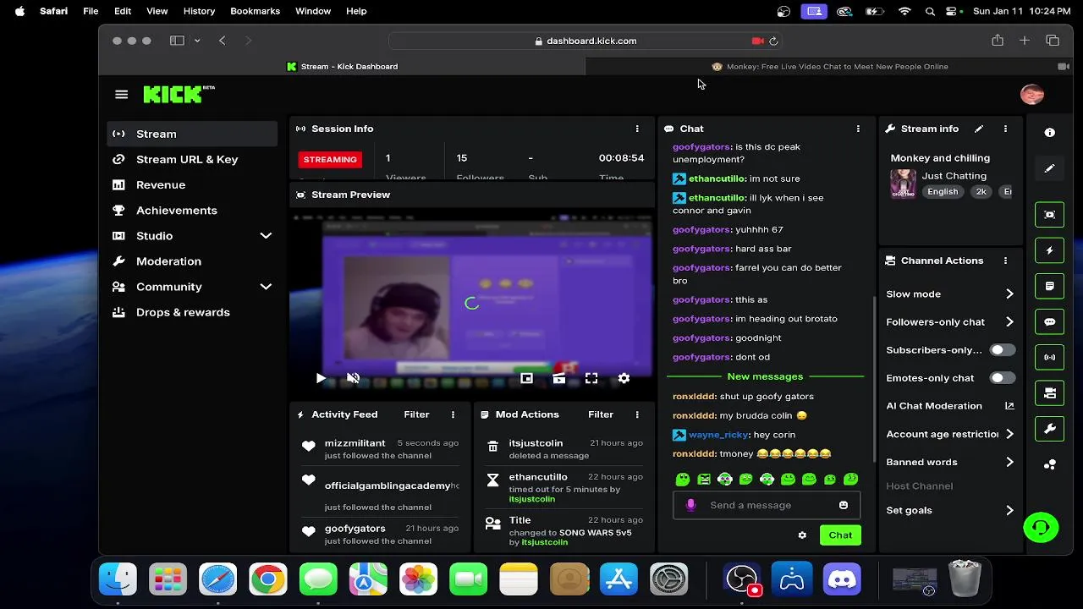Open the Safari History menu
This screenshot has width=1083, height=609.
(x=199, y=11)
